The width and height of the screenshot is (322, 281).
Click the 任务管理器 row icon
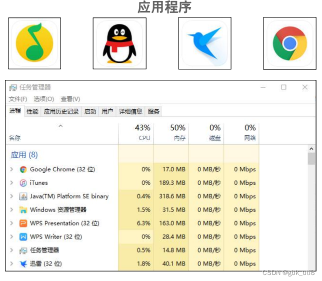(23, 250)
